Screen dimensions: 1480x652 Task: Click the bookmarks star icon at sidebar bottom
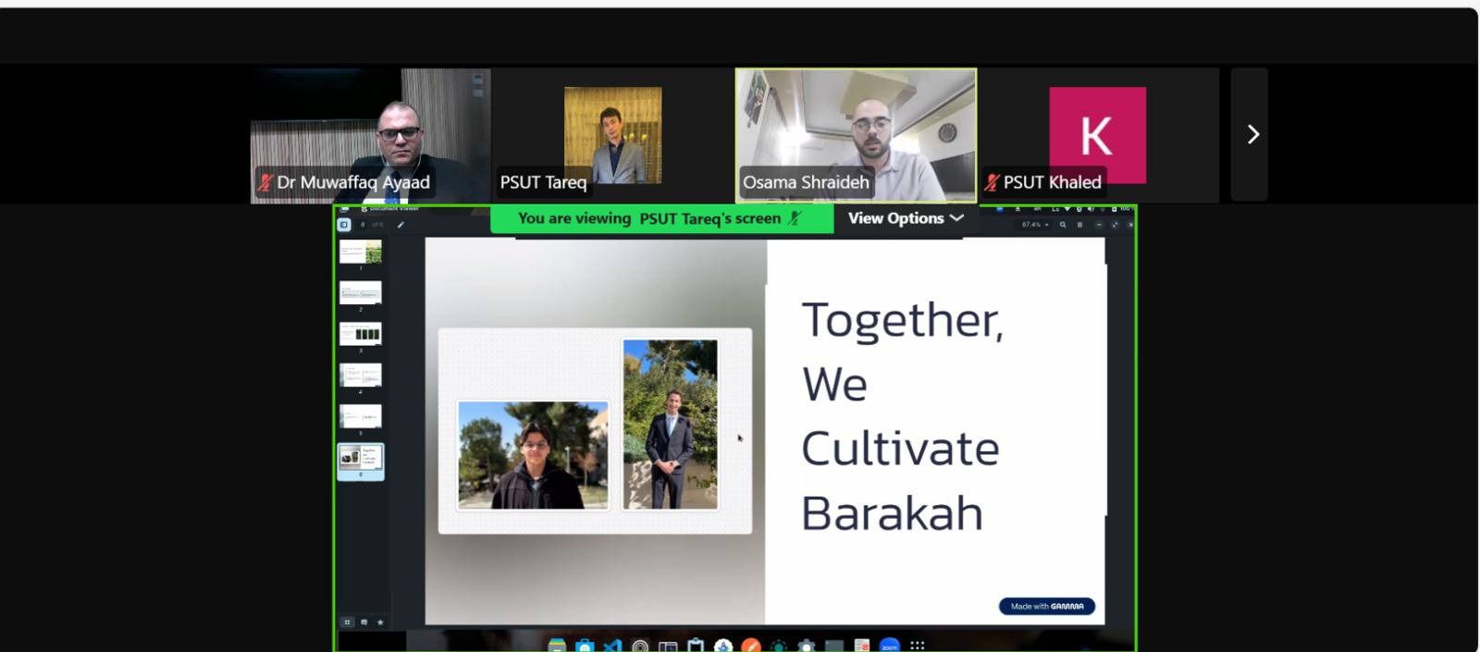click(380, 622)
